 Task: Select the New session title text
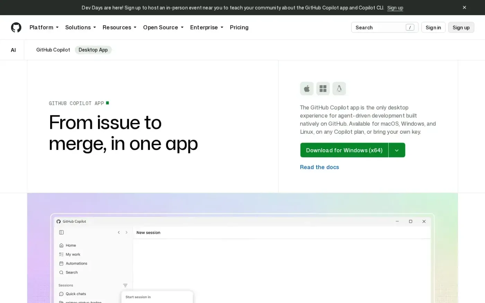pos(148,233)
